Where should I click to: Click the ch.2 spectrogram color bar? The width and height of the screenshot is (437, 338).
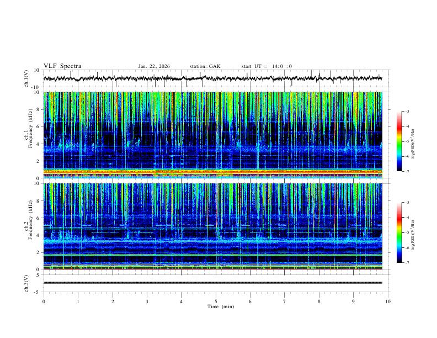pos(399,233)
